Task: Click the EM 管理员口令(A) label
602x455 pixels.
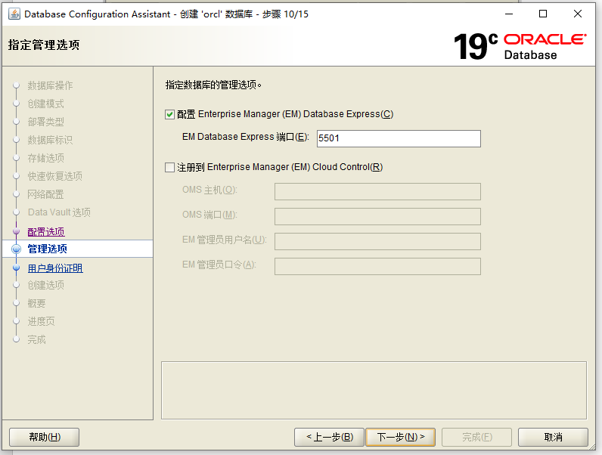Action: [x=219, y=265]
